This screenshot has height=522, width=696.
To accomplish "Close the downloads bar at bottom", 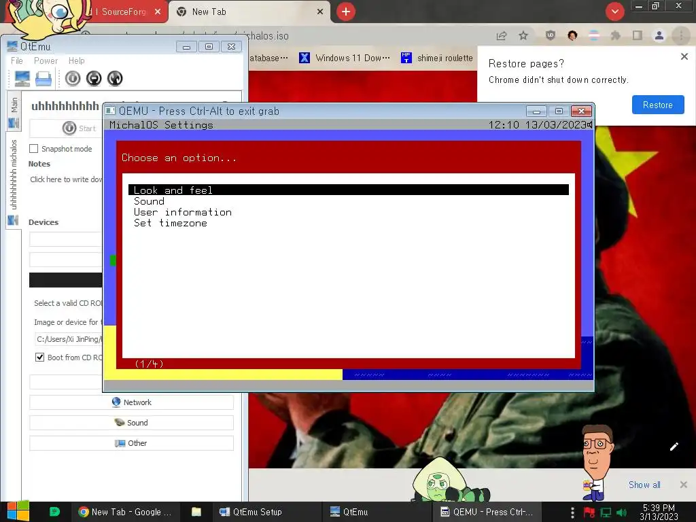I will click(x=684, y=485).
